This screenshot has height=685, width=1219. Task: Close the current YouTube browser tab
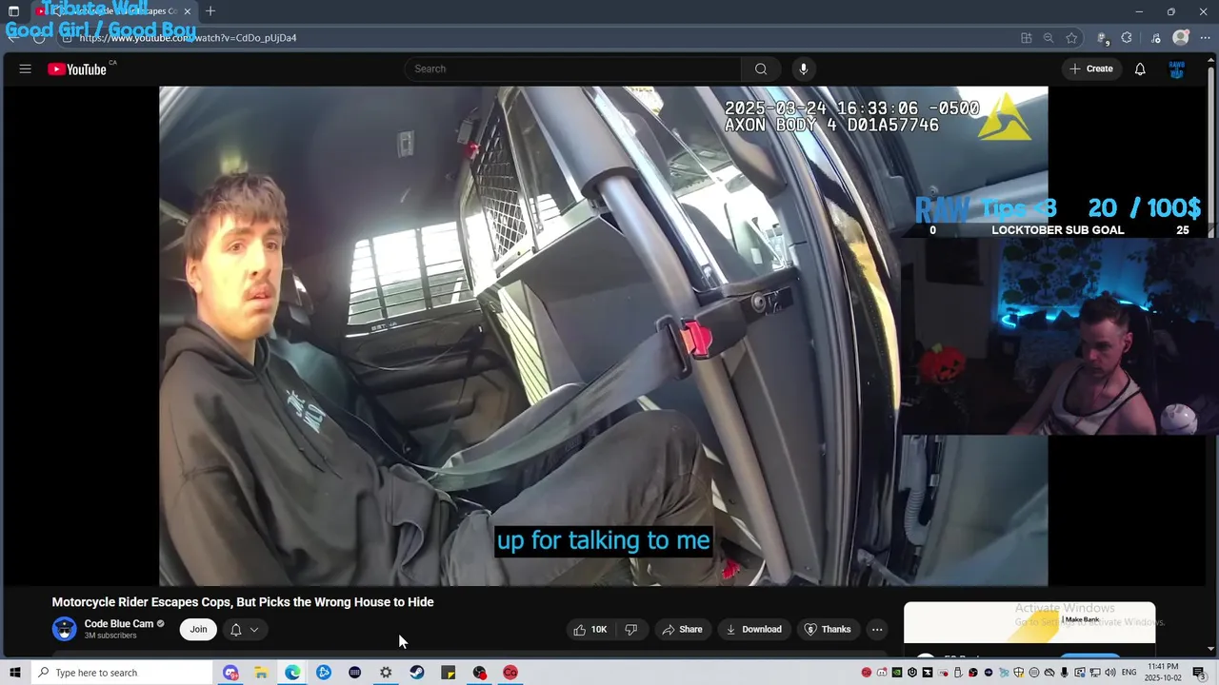click(188, 11)
